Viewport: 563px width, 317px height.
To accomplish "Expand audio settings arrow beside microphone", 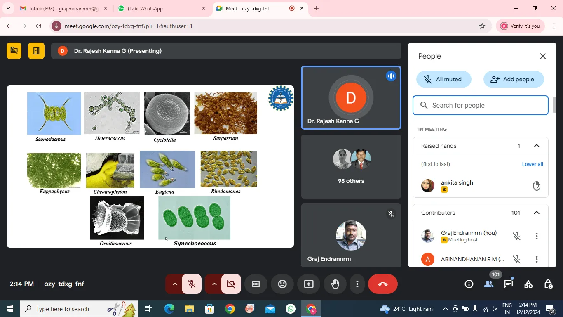I will 174,284.
